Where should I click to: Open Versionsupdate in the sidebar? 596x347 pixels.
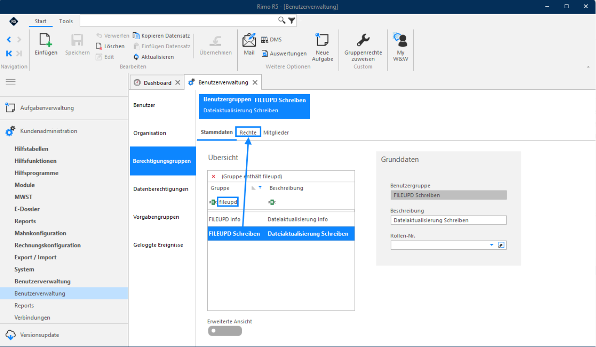click(x=40, y=335)
